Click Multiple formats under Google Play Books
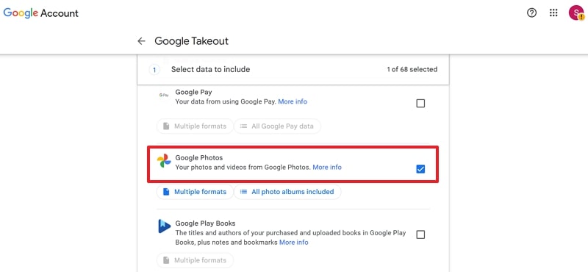Screen dimensions: 588x272 click(195, 260)
